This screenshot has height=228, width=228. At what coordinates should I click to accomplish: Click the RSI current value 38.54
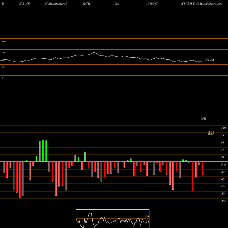coord(210,60)
